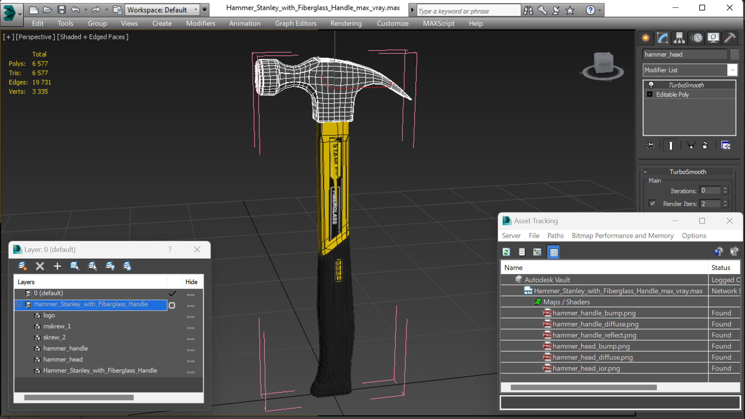
Task: Click the tree view icon in Asset Tracking
Action: pyautogui.click(x=537, y=252)
